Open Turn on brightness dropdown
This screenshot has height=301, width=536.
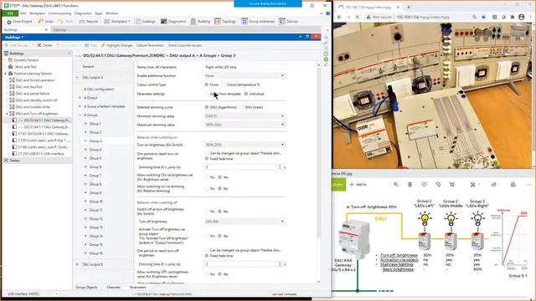pyautogui.click(x=245, y=145)
